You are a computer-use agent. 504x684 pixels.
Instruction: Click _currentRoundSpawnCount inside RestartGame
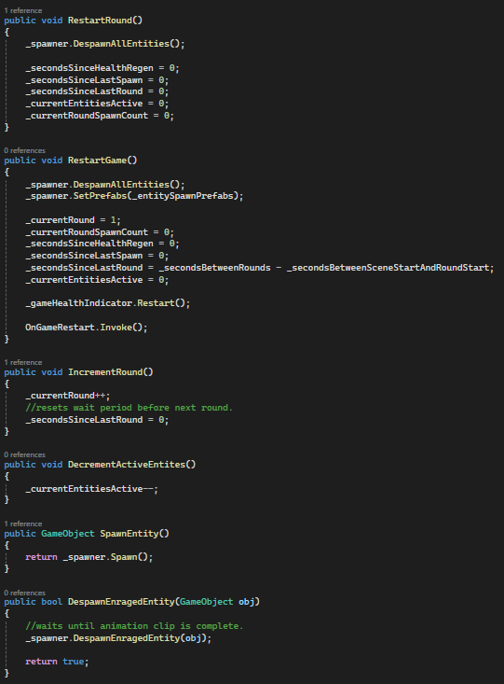[x=87, y=232]
